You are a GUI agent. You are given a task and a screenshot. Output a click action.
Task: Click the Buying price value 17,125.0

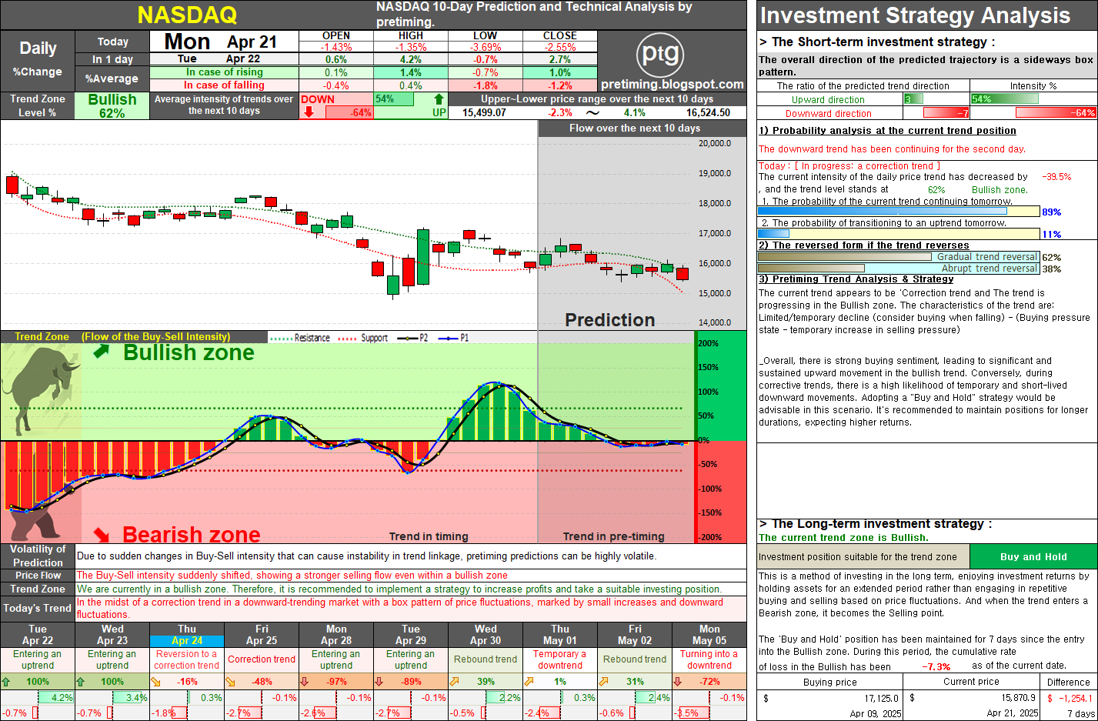point(881,698)
